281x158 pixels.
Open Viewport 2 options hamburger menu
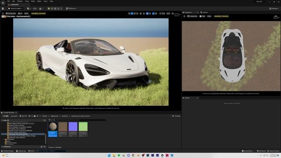(184, 16)
